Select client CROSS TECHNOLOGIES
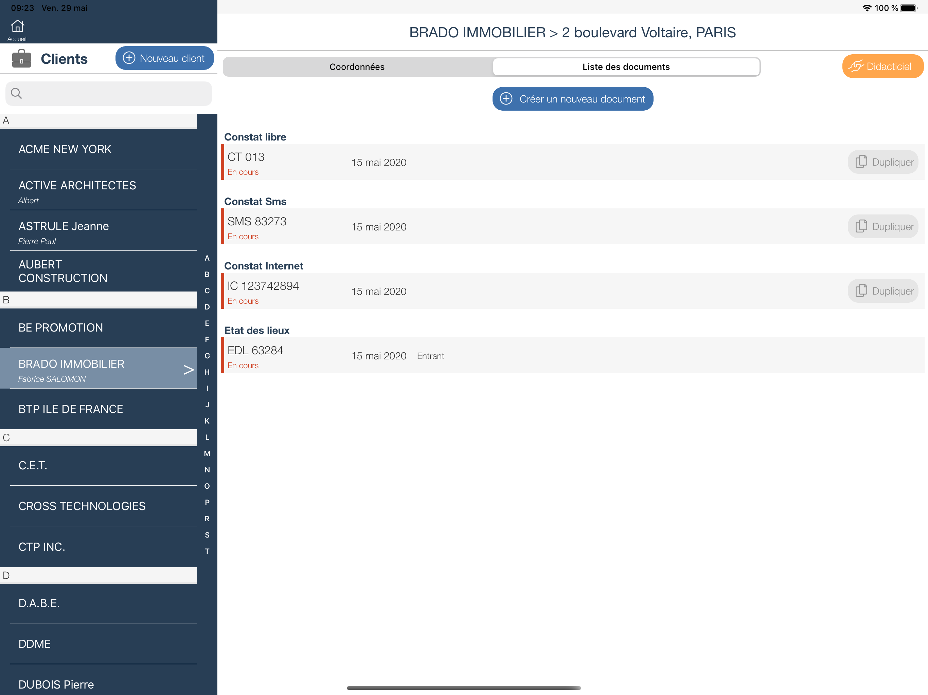This screenshot has height=695, width=928. click(99, 506)
